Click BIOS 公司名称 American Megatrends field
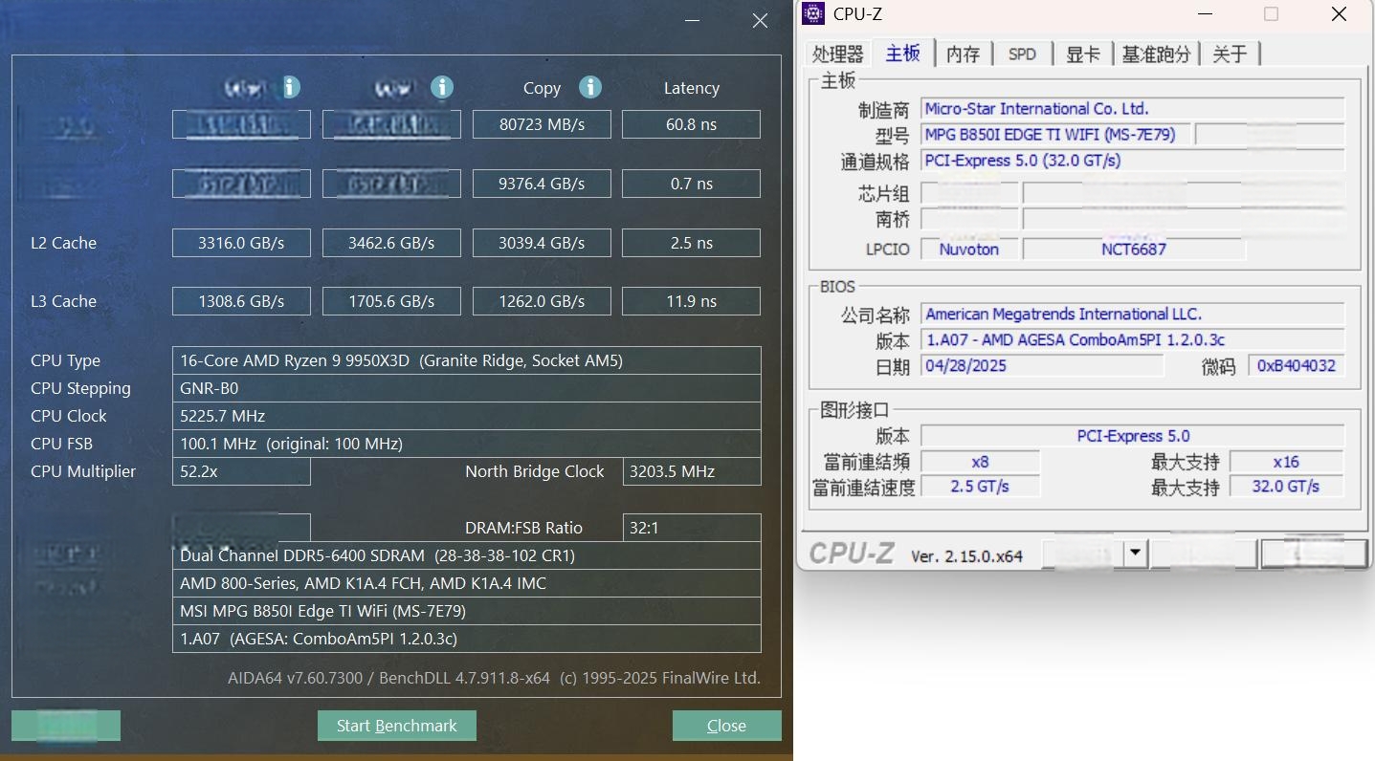Screen dimensions: 1375x761 click(1133, 315)
